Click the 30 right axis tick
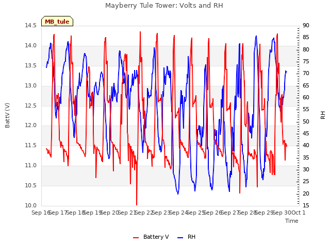Viewport: 330px width, 247px height. tap(306, 169)
